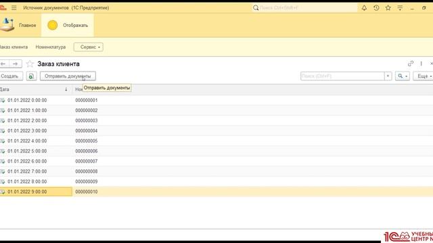Clear the list search field
The width and height of the screenshot is (433, 243).
click(x=388, y=76)
